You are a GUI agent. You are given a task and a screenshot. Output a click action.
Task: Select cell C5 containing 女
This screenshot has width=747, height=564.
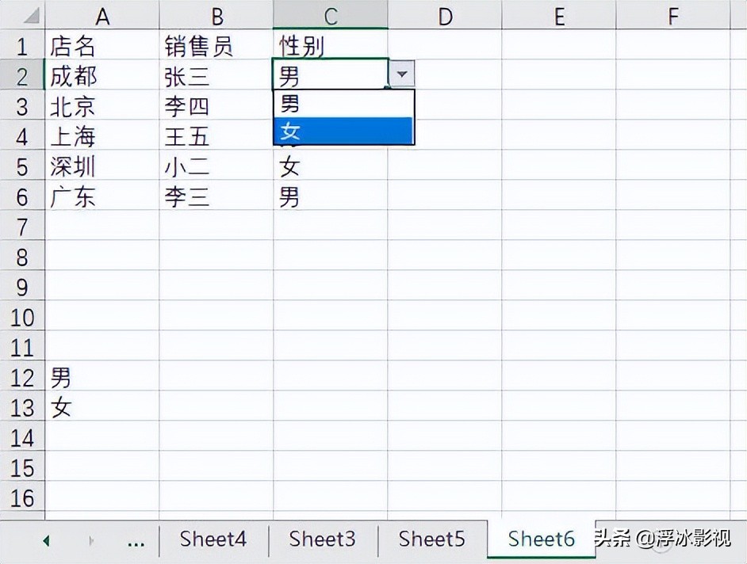coord(330,166)
